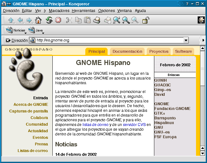Screen dimensions: 207x163
Task: Print the page with the printer icon
Action: click(97, 20)
